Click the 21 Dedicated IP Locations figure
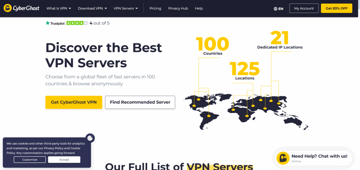360x170 pixels. pos(280,40)
